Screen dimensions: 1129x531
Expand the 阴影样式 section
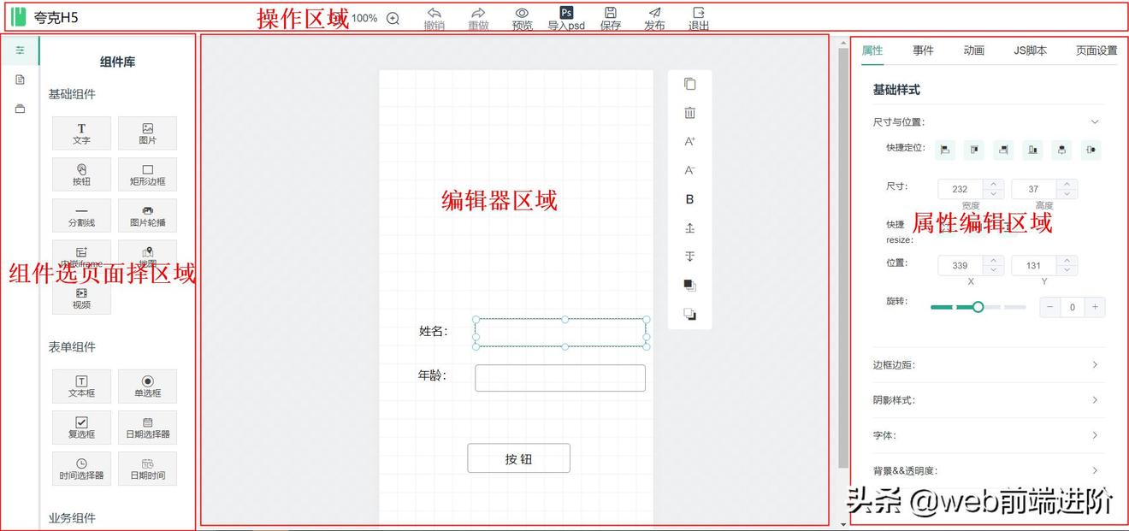tap(989, 400)
